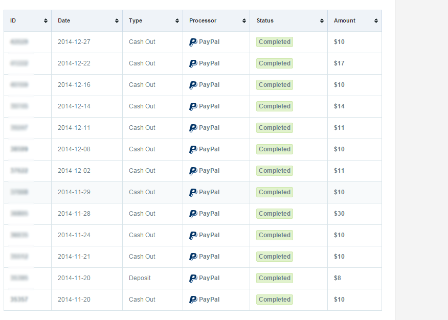Screen dimensions: 448x320
Task: Sort table by the ID sort arrows
Action: tap(46, 21)
